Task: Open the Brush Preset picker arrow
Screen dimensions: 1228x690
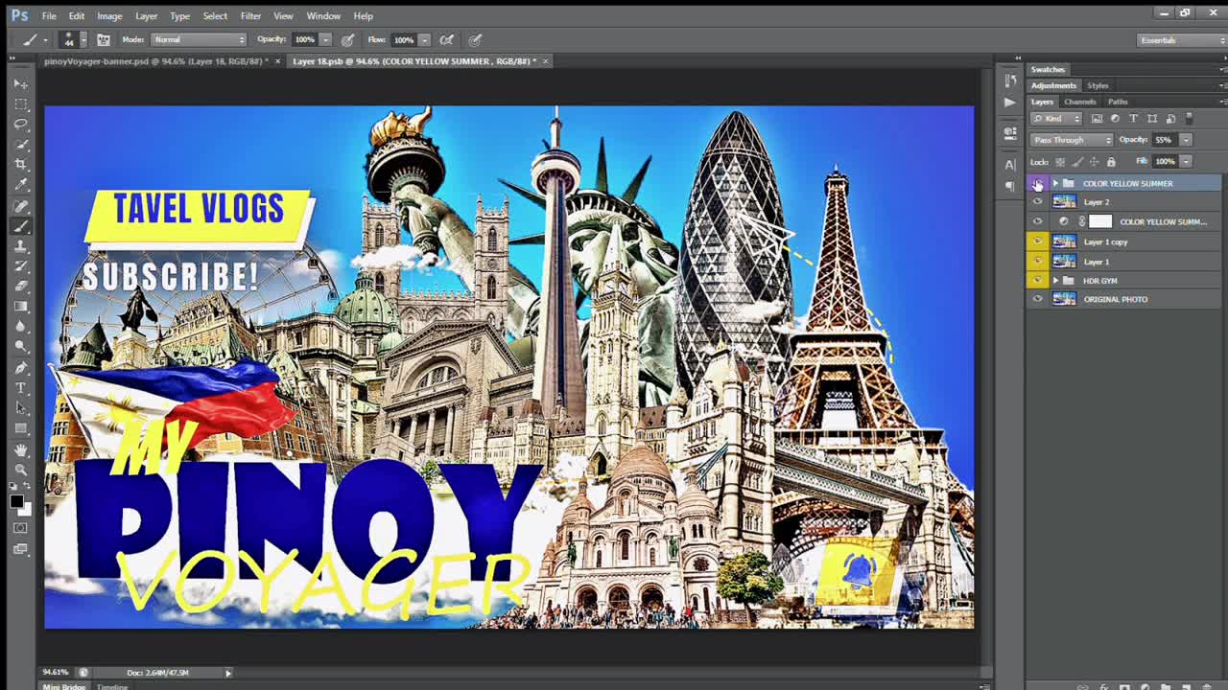Action: point(83,39)
